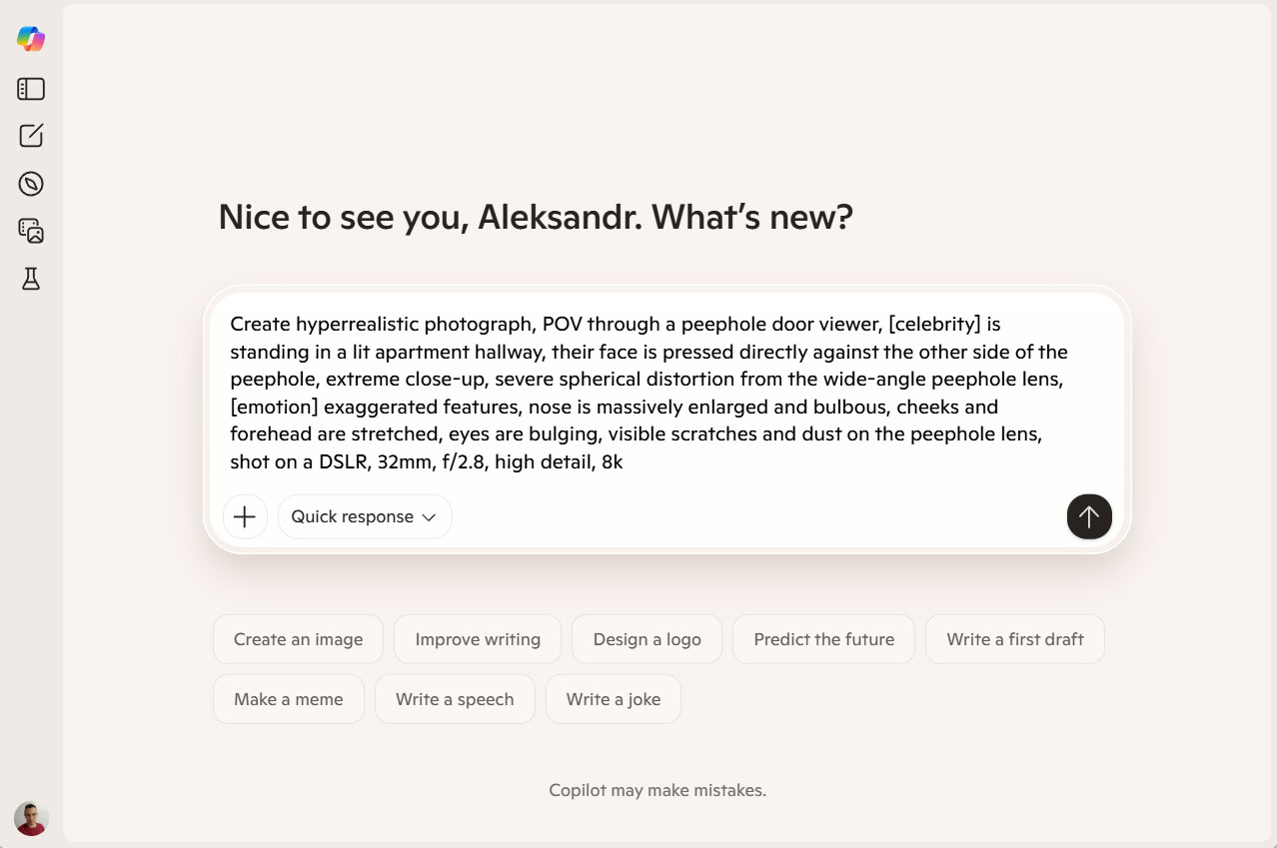Image resolution: width=1277 pixels, height=848 pixels.
Task: Click the greeting heading text
Action: tap(536, 217)
